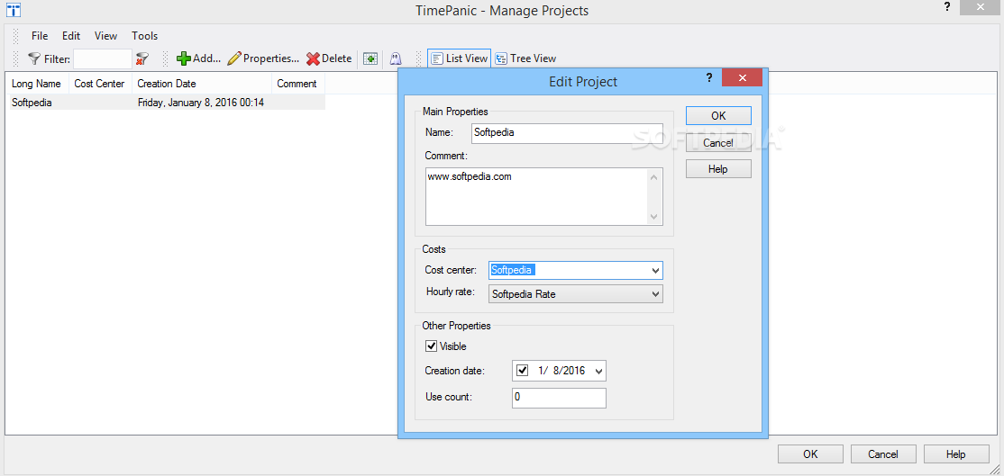Click the Comment scrollbar down arrow
The height and width of the screenshot is (476, 1004).
click(x=653, y=217)
